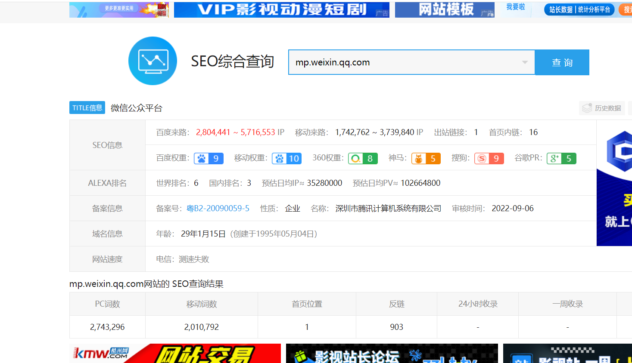Click the 网站速度 row label
This screenshot has height=363, width=632.
click(107, 259)
